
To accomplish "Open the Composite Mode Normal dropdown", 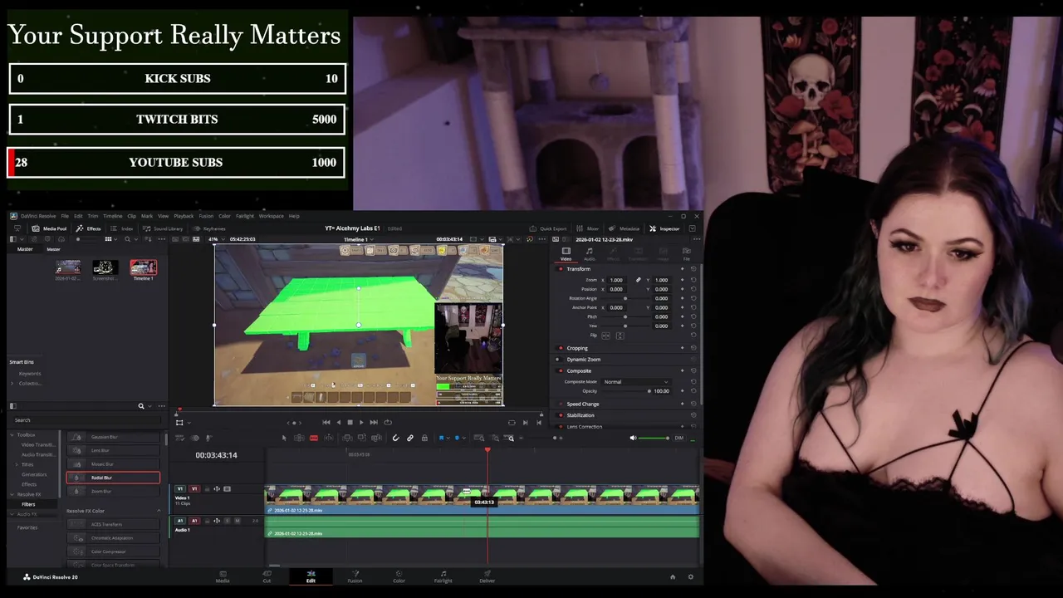I will [636, 382].
